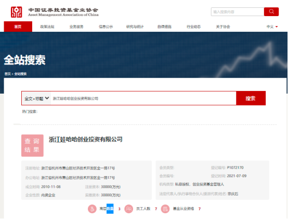This screenshot has height=219, width=288.
Task: Click the red 搜索 button
Action: tap(251, 98)
